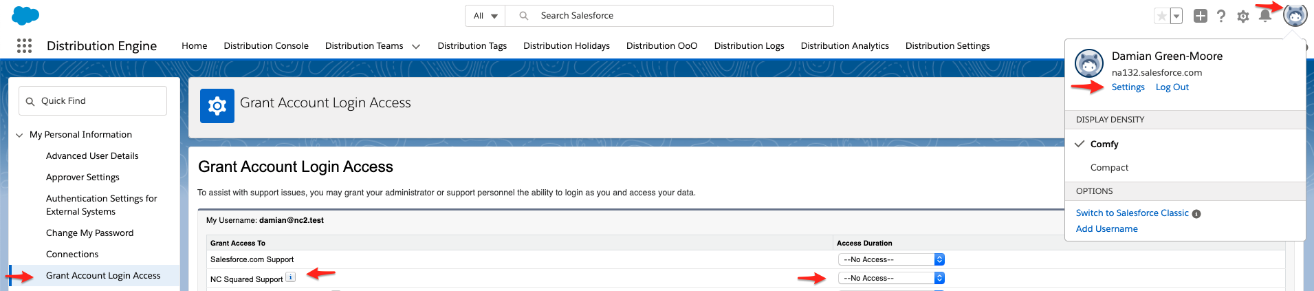This screenshot has height=291, width=1314.
Task: Click the Add Username link
Action: (x=1107, y=229)
